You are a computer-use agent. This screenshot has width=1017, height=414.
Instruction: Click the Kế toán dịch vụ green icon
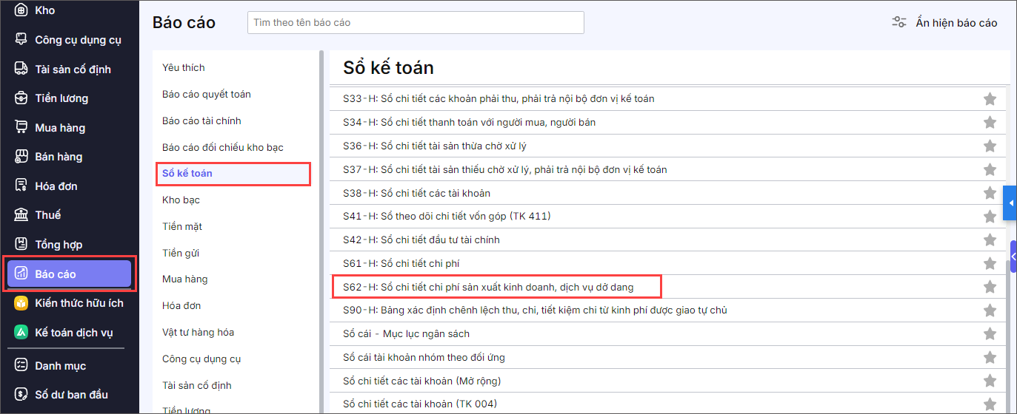coord(21,333)
